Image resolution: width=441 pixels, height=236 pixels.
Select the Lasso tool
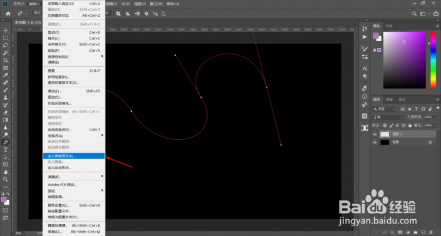pos(6,45)
